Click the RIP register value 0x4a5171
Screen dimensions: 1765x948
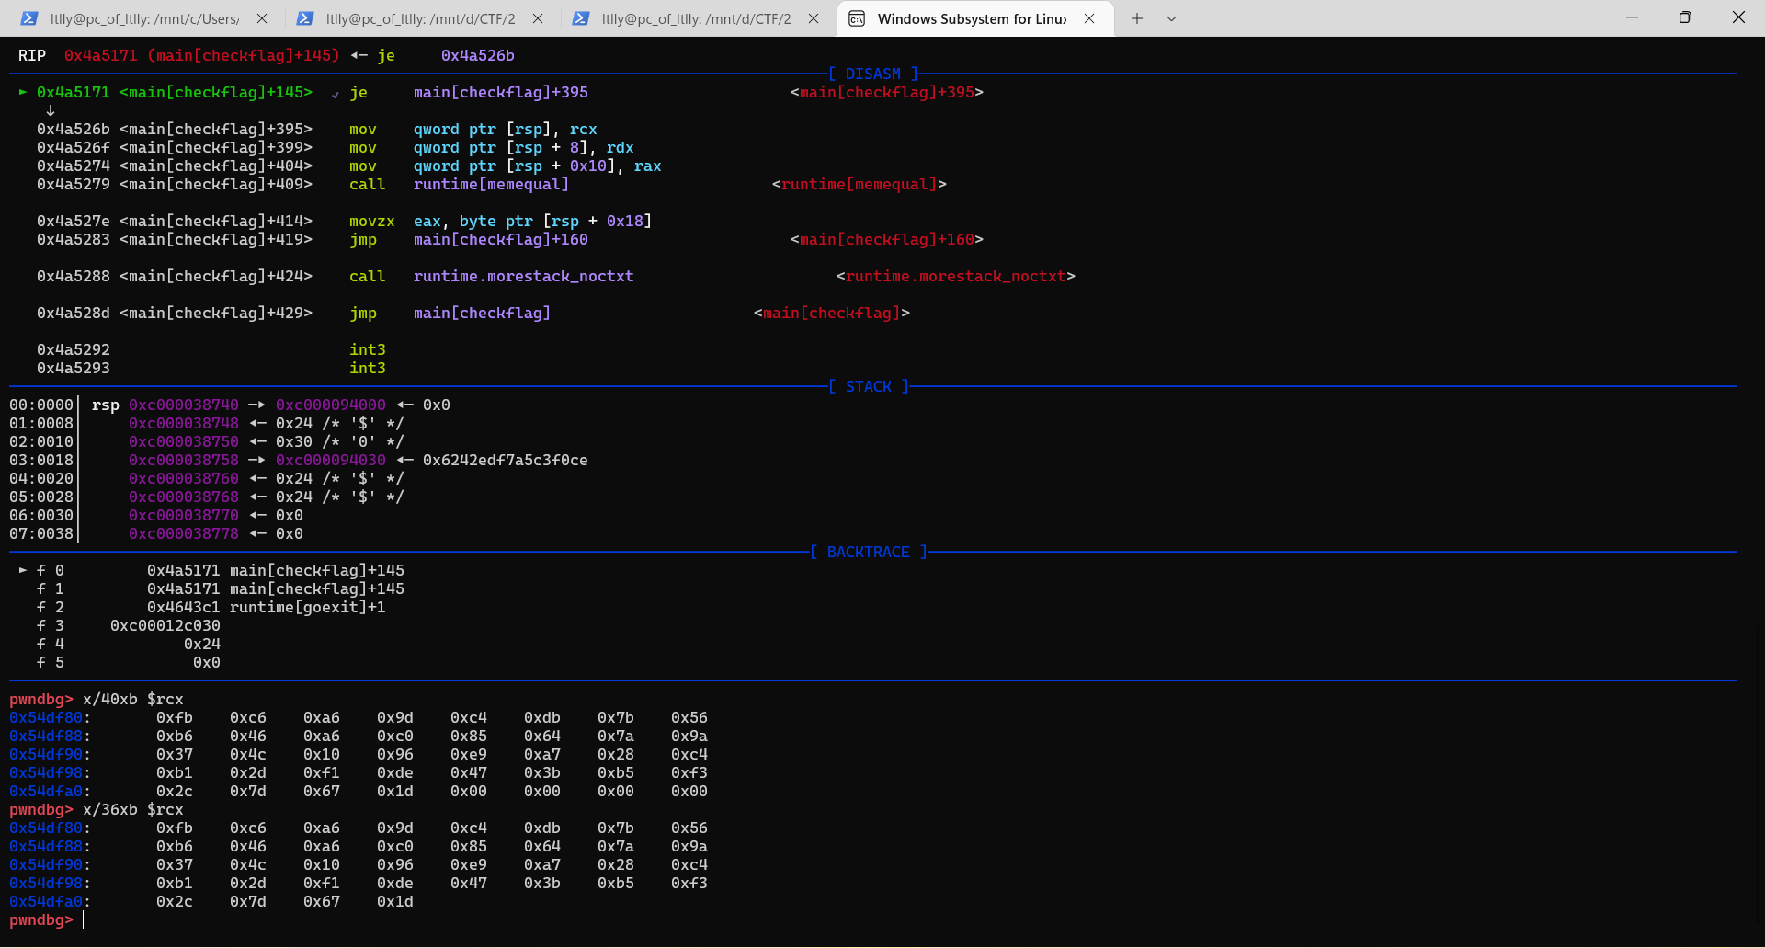click(x=101, y=55)
